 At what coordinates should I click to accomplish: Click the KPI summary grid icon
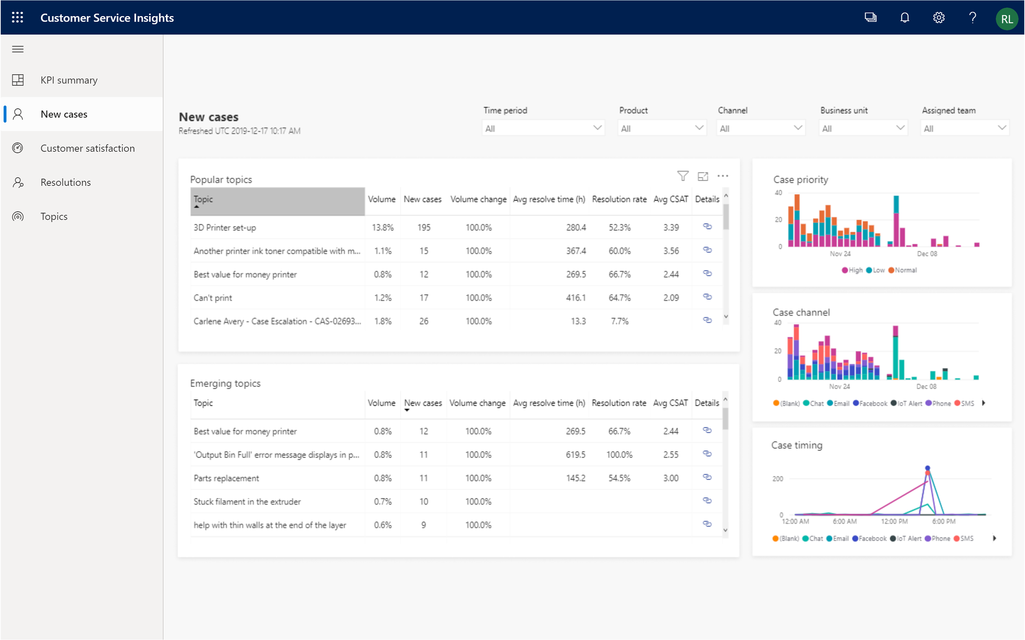pos(18,80)
